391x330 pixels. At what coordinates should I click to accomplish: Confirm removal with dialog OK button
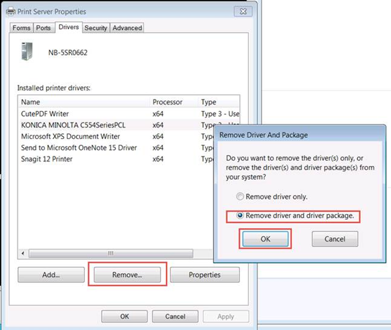tap(265, 239)
